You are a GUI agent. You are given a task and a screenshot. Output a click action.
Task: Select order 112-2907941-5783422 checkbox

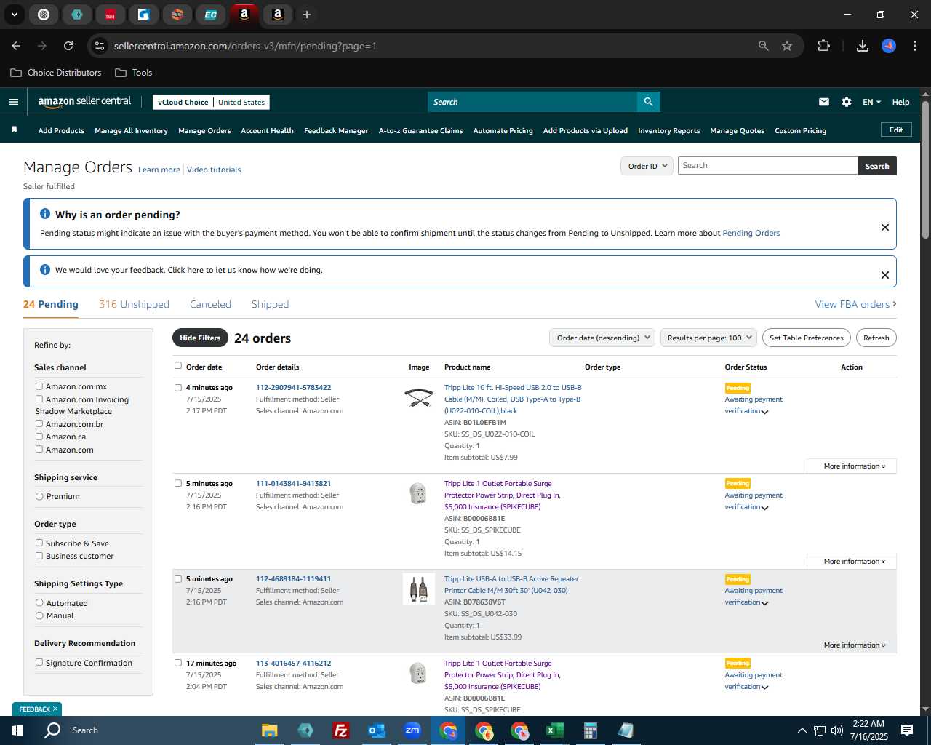[178, 388]
